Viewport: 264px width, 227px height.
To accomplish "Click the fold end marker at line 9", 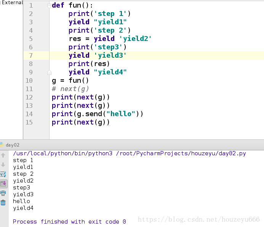I will pyautogui.click(x=49, y=73).
